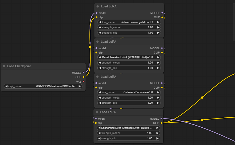Open lora_name dropdown showing Cuteness Enhancer-v1.0
This screenshot has width=235, height=145.
tap(129, 92)
